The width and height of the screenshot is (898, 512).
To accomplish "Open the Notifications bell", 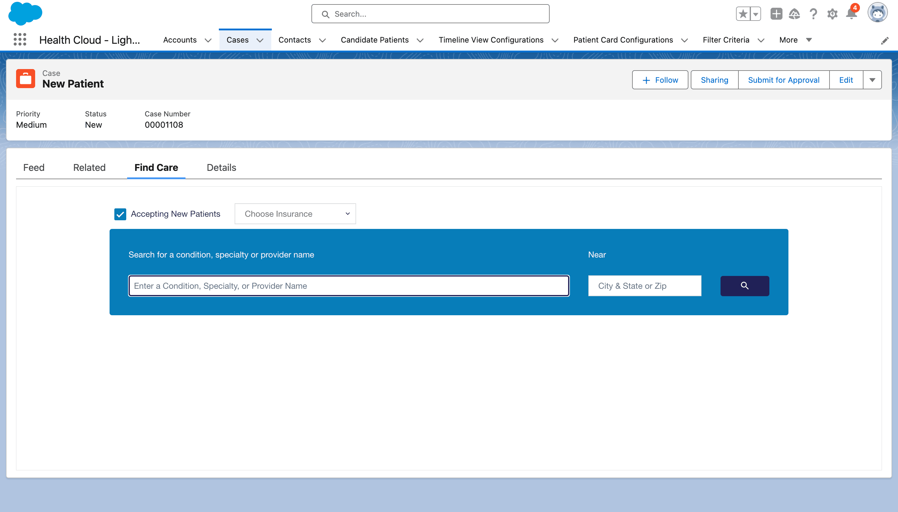I will [851, 13].
